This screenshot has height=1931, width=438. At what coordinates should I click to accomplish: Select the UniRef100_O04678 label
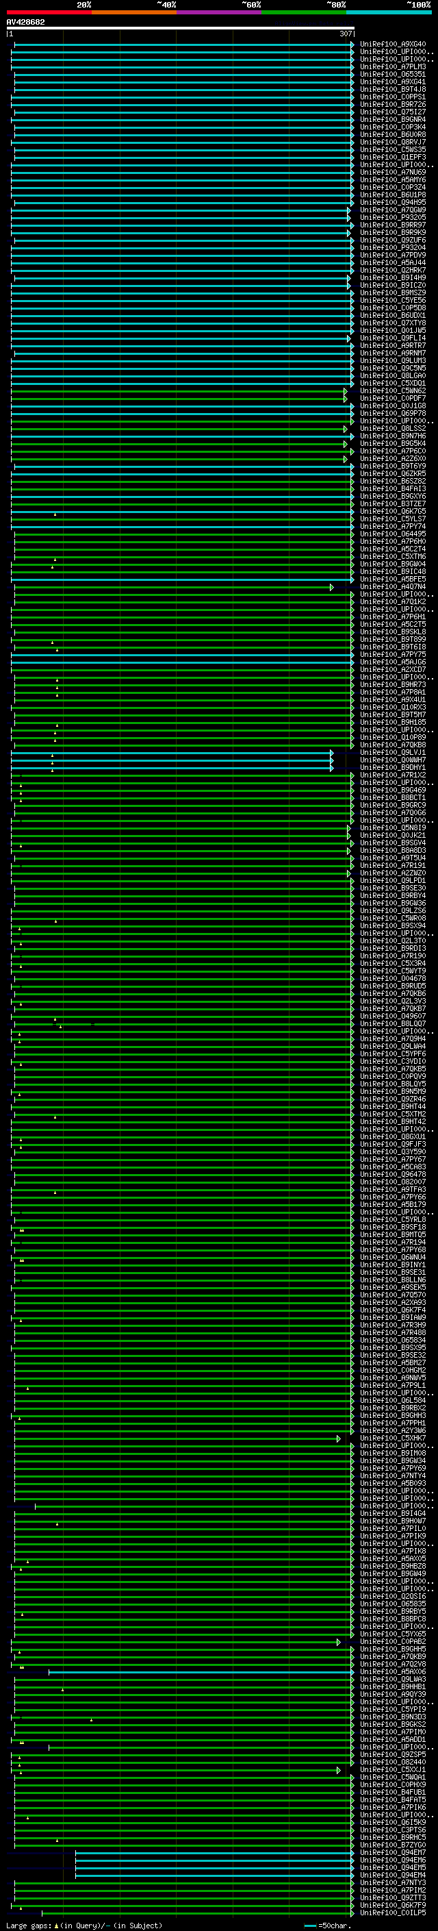pyautogui.click(x=392, y=978)
